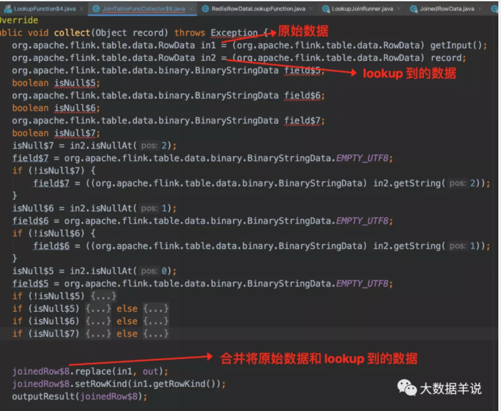Click the JoinTableFuncCollector$8.java class icon

[96, 9]
